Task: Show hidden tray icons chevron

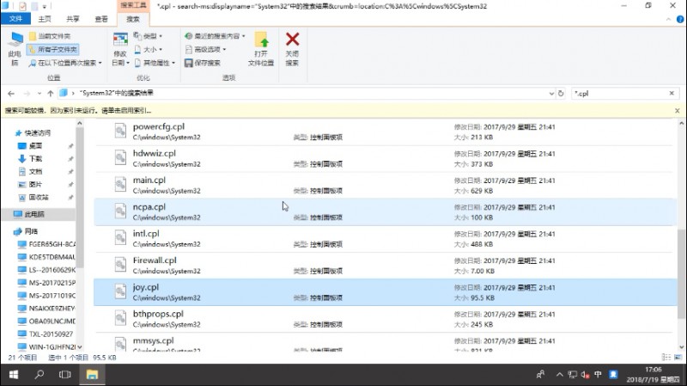Action: point(560,374)
